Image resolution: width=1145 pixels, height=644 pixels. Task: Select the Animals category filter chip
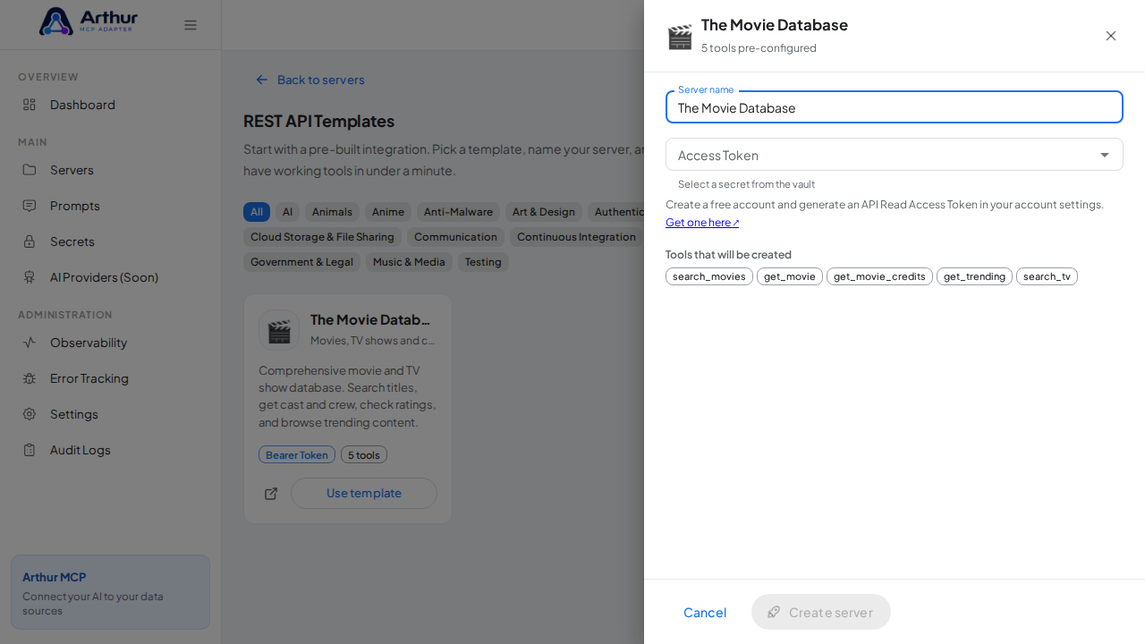(x=332, y=212)
